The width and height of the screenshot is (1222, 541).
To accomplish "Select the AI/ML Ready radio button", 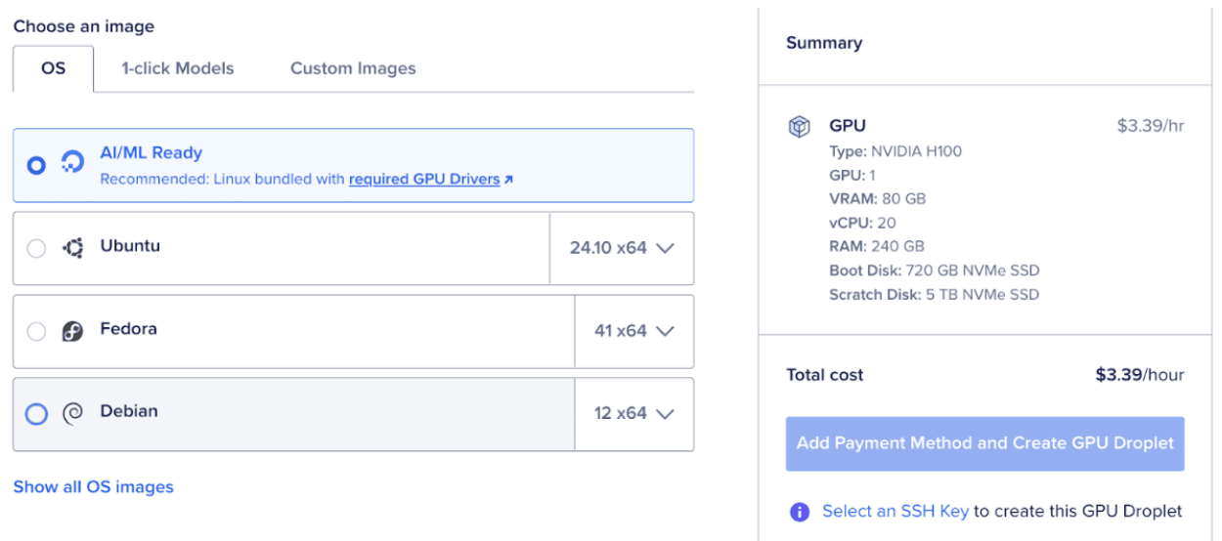I will coord(36,165).
